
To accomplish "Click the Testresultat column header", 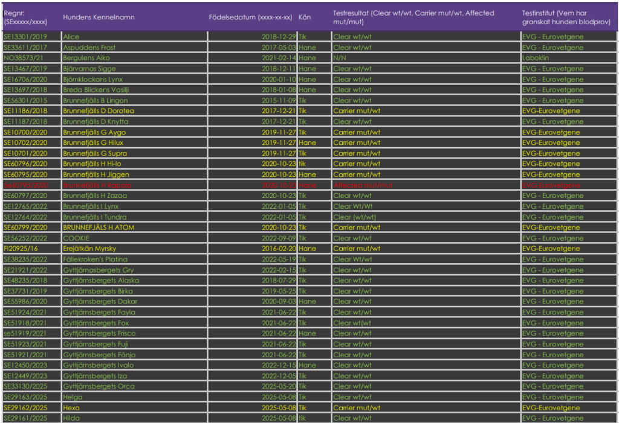I will tap(426, 17).
